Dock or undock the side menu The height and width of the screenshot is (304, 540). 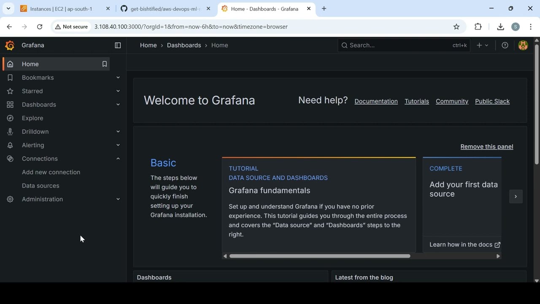[118, 45]
